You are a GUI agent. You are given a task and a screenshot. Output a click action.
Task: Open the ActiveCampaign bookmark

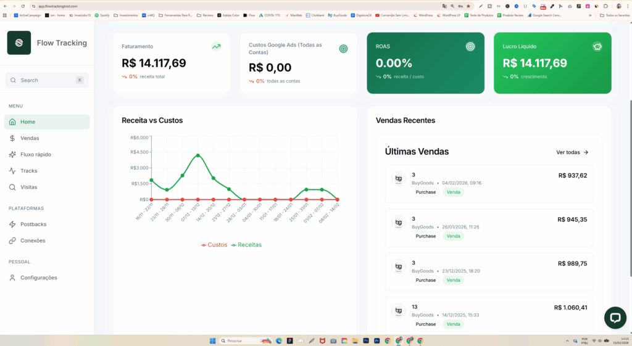pos(27,15)
